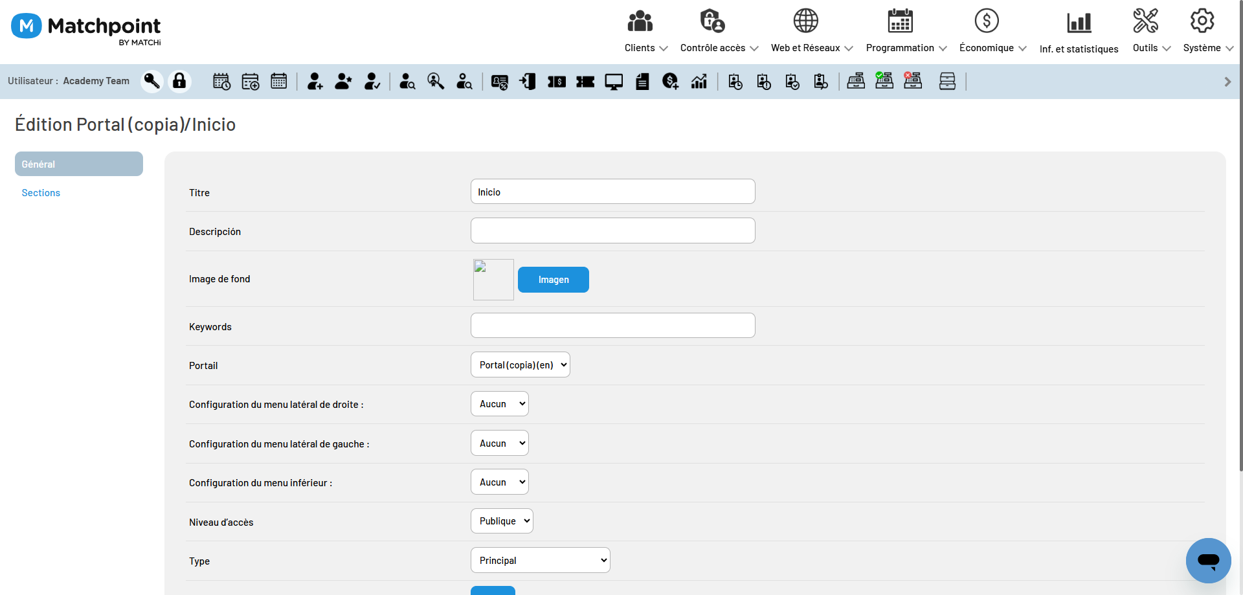
Task: Go to the Sections tab
Action: 41,193
